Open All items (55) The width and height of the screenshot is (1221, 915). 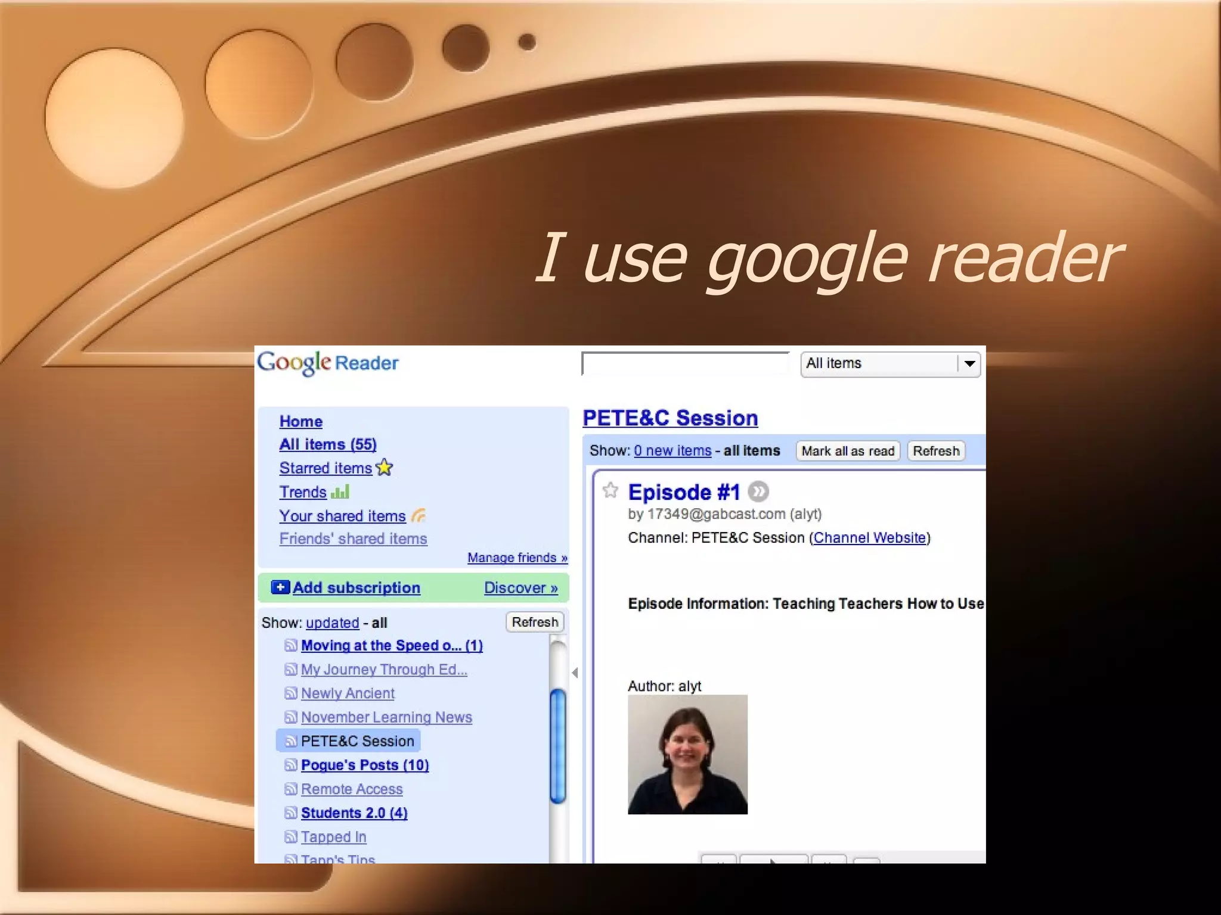pos(328,444)
